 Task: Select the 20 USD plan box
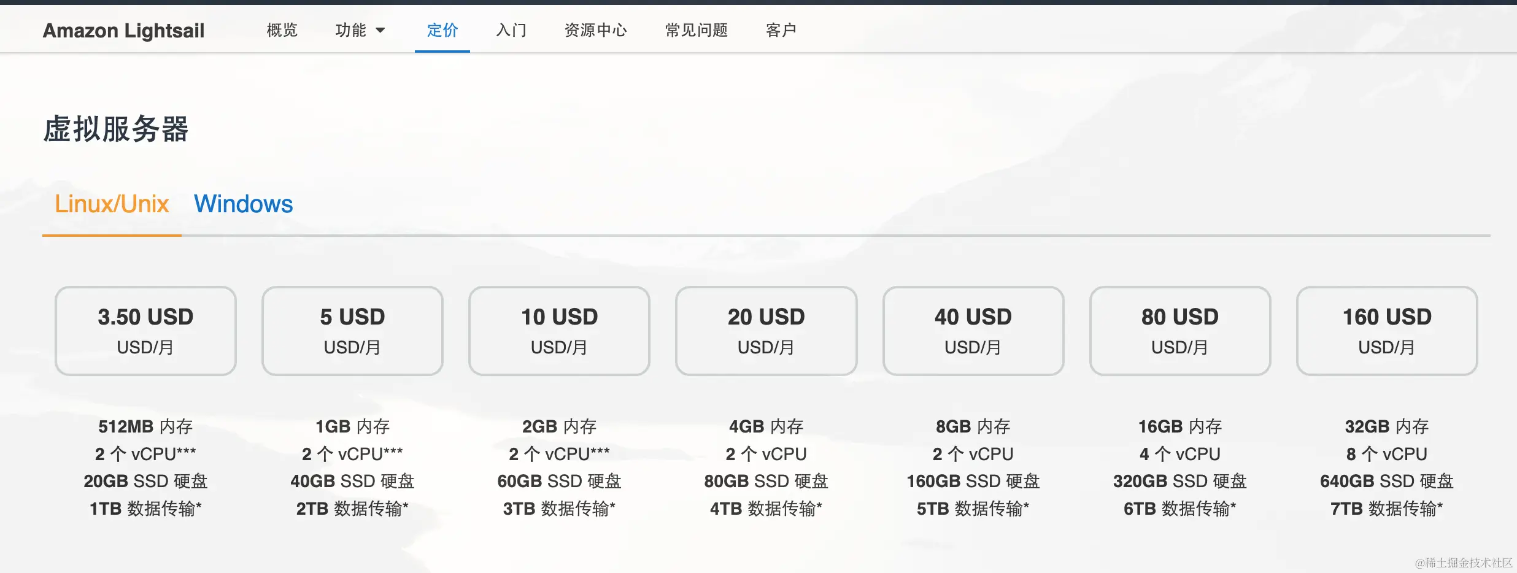pyautogui.click(x=766, y=331)
